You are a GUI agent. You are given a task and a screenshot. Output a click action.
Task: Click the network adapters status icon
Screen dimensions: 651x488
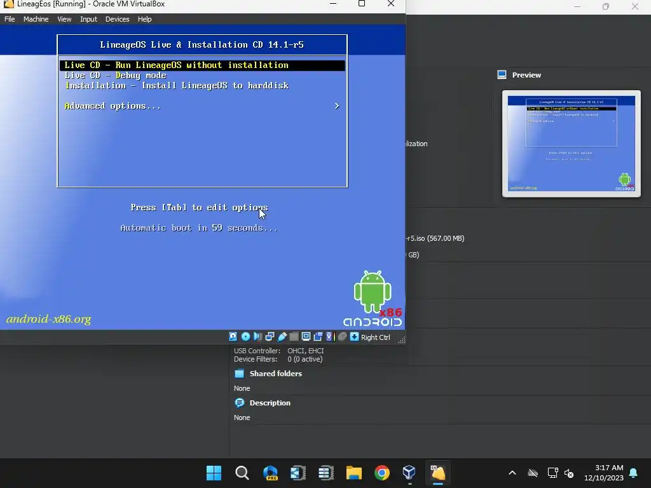(270, 337)
